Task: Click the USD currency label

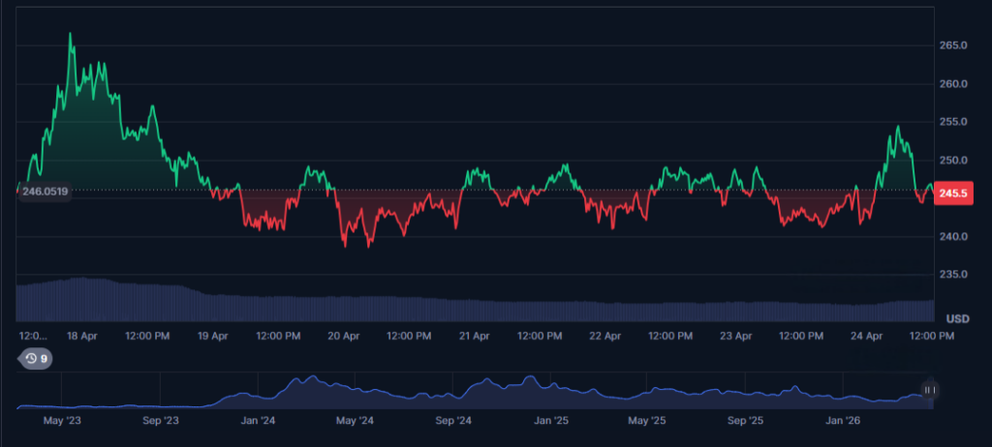Action: coord(957,319)
